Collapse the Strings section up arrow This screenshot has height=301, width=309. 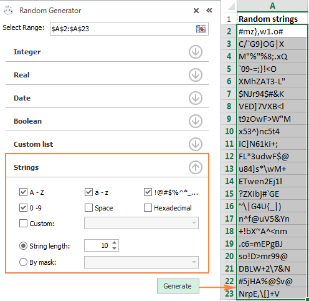[x=196, y=167]
